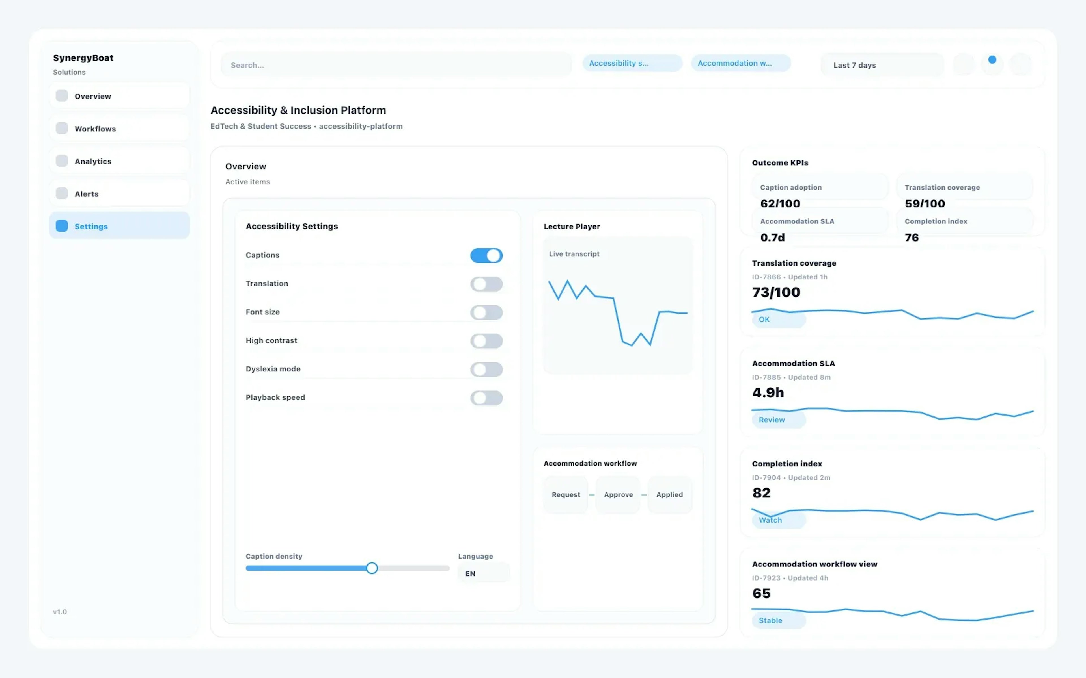Select the Accessibility filter chip
This screenshot has width=1086, height=678.
point(632,63)
